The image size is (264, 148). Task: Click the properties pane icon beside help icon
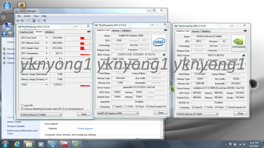[39, 21]
